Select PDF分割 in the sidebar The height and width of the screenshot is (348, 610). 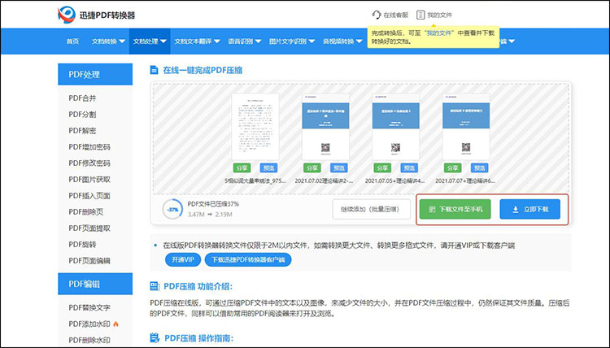click(82, 115)
